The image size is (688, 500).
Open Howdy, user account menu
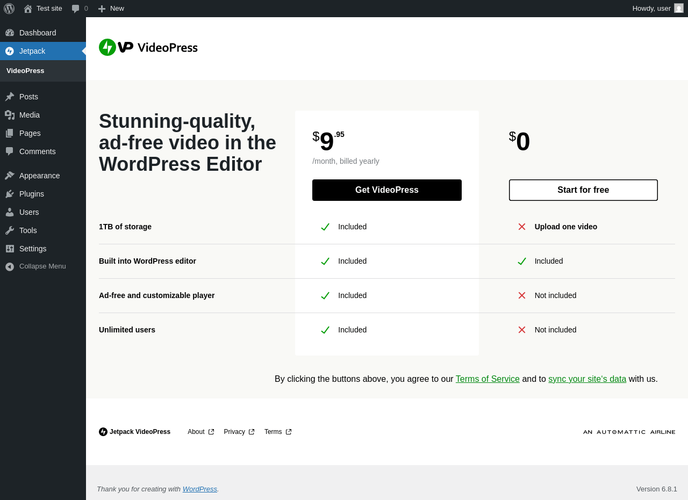tap(658, 9)
